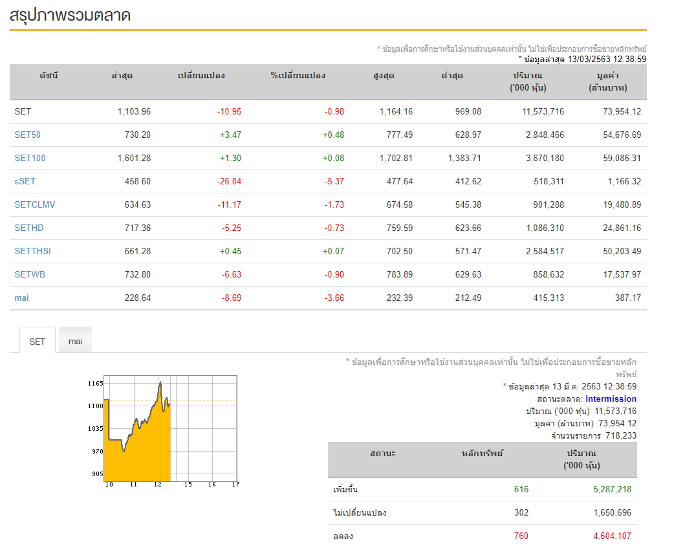Select SETTHSI high value 702.50
This screenshot has width=685, height=546.
click(400, 251)
